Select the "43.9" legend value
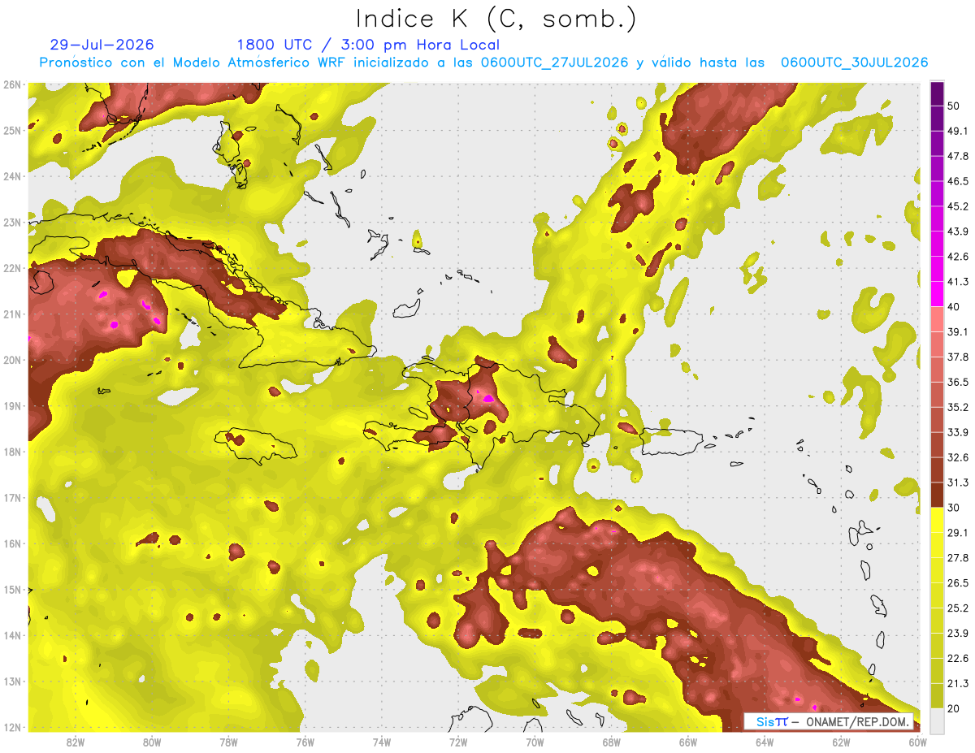This screenshot has width=975, height=753. click(x=959, y=232)
